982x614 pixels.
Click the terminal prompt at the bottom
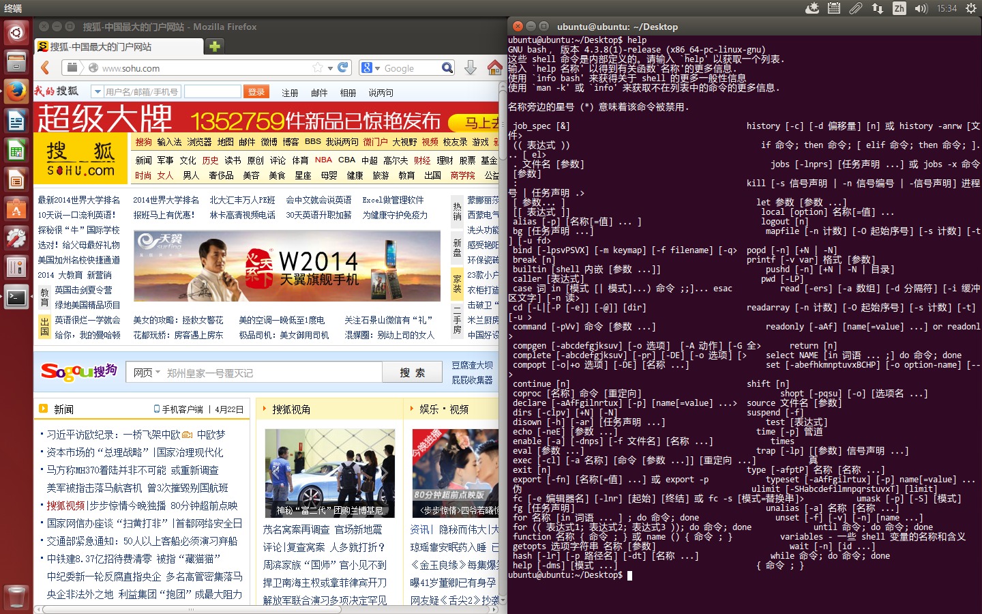pyautogui.click(x=566, y=575)
